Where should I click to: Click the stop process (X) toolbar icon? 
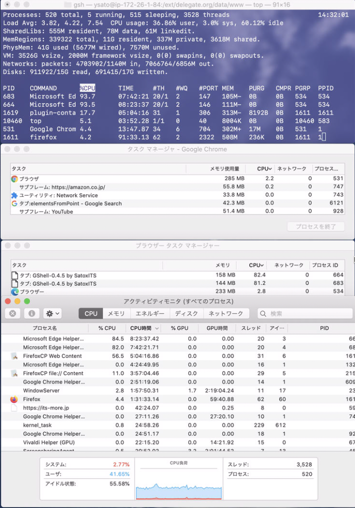[13, 314]
